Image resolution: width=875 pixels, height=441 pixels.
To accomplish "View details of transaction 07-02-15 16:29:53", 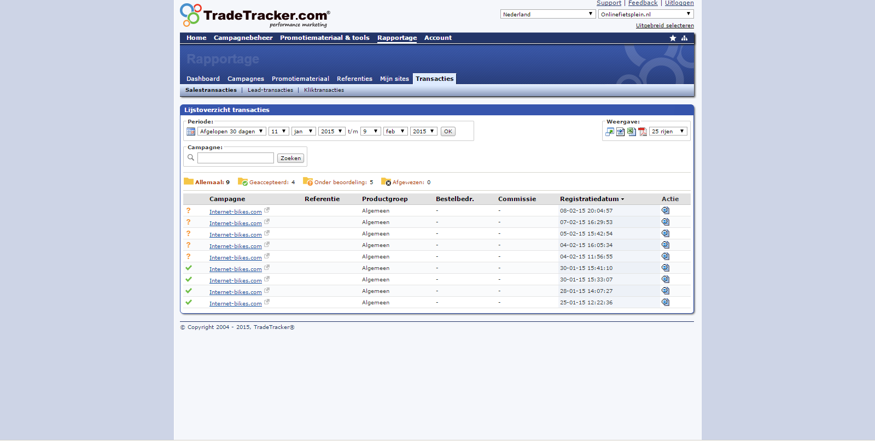I will click(666, 222).
